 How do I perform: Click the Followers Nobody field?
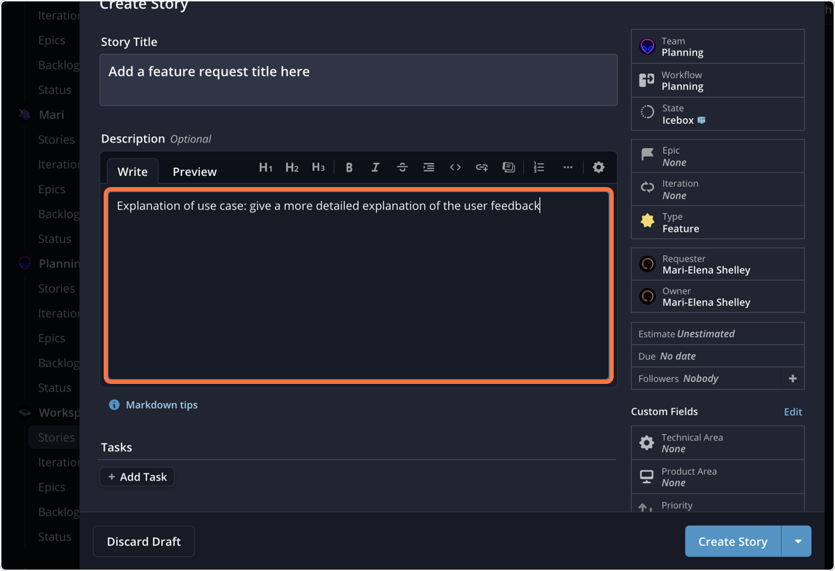(706, 378)
